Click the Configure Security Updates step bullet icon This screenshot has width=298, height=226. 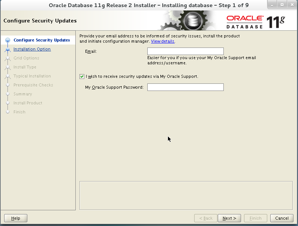click(7, 40)
